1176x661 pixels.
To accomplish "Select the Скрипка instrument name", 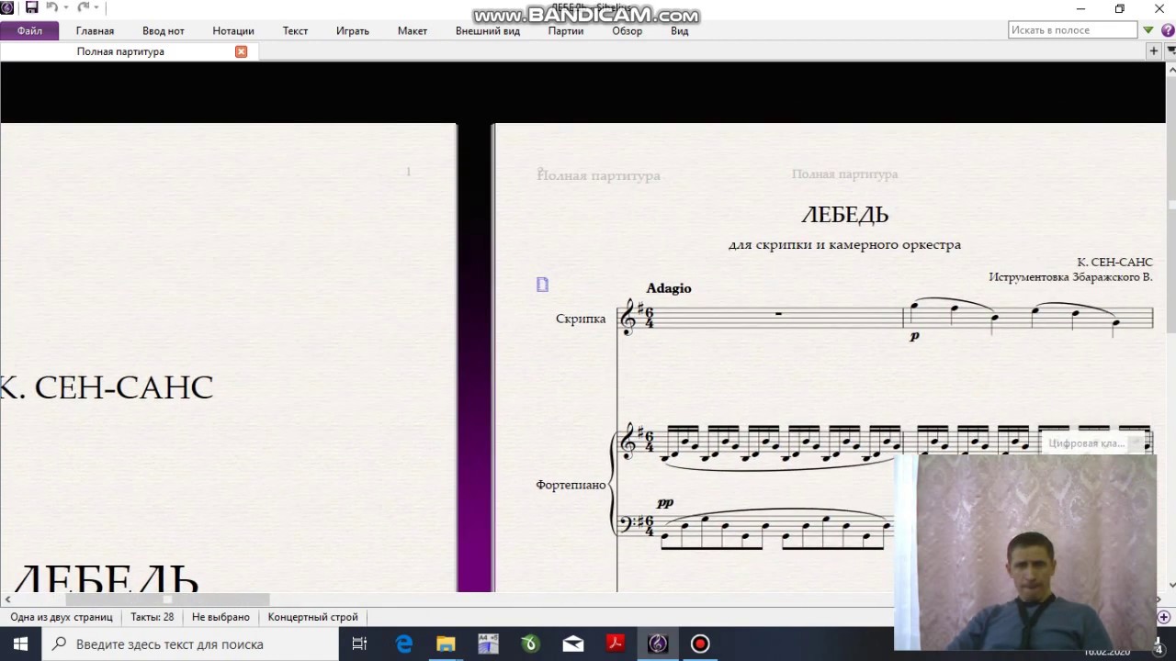I will pyautogui.click(x=581, y=319).
